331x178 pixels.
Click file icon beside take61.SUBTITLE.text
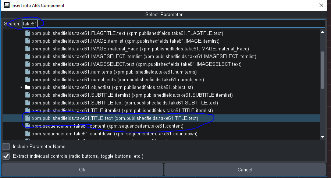tap(27, 103)
